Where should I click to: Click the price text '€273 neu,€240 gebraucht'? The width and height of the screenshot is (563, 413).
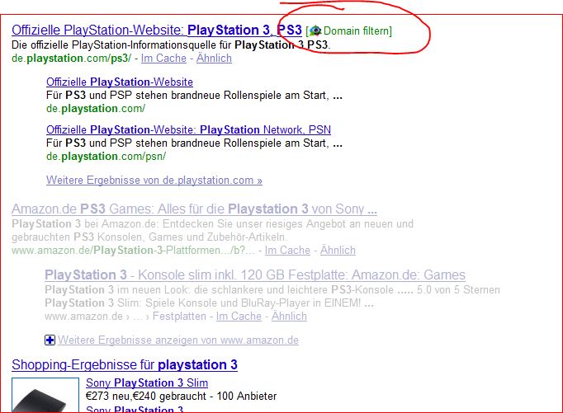tap(146, 397)
